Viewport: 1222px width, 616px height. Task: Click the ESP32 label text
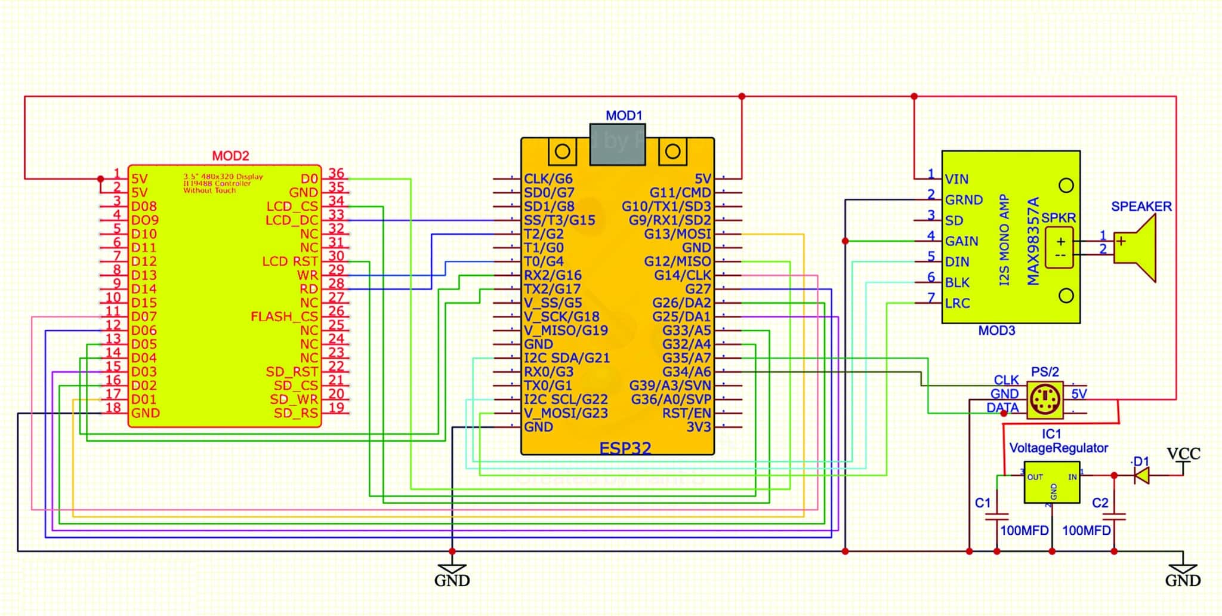[x=625, y=448]
